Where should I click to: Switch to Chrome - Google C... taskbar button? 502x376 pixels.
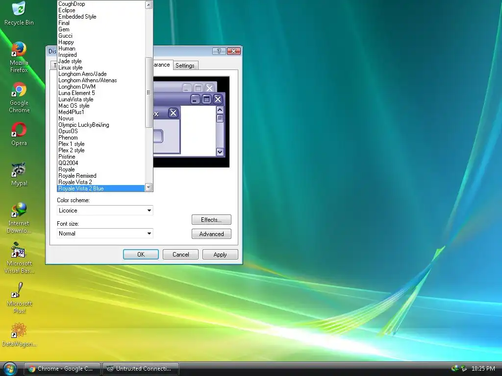coord(62,369)
